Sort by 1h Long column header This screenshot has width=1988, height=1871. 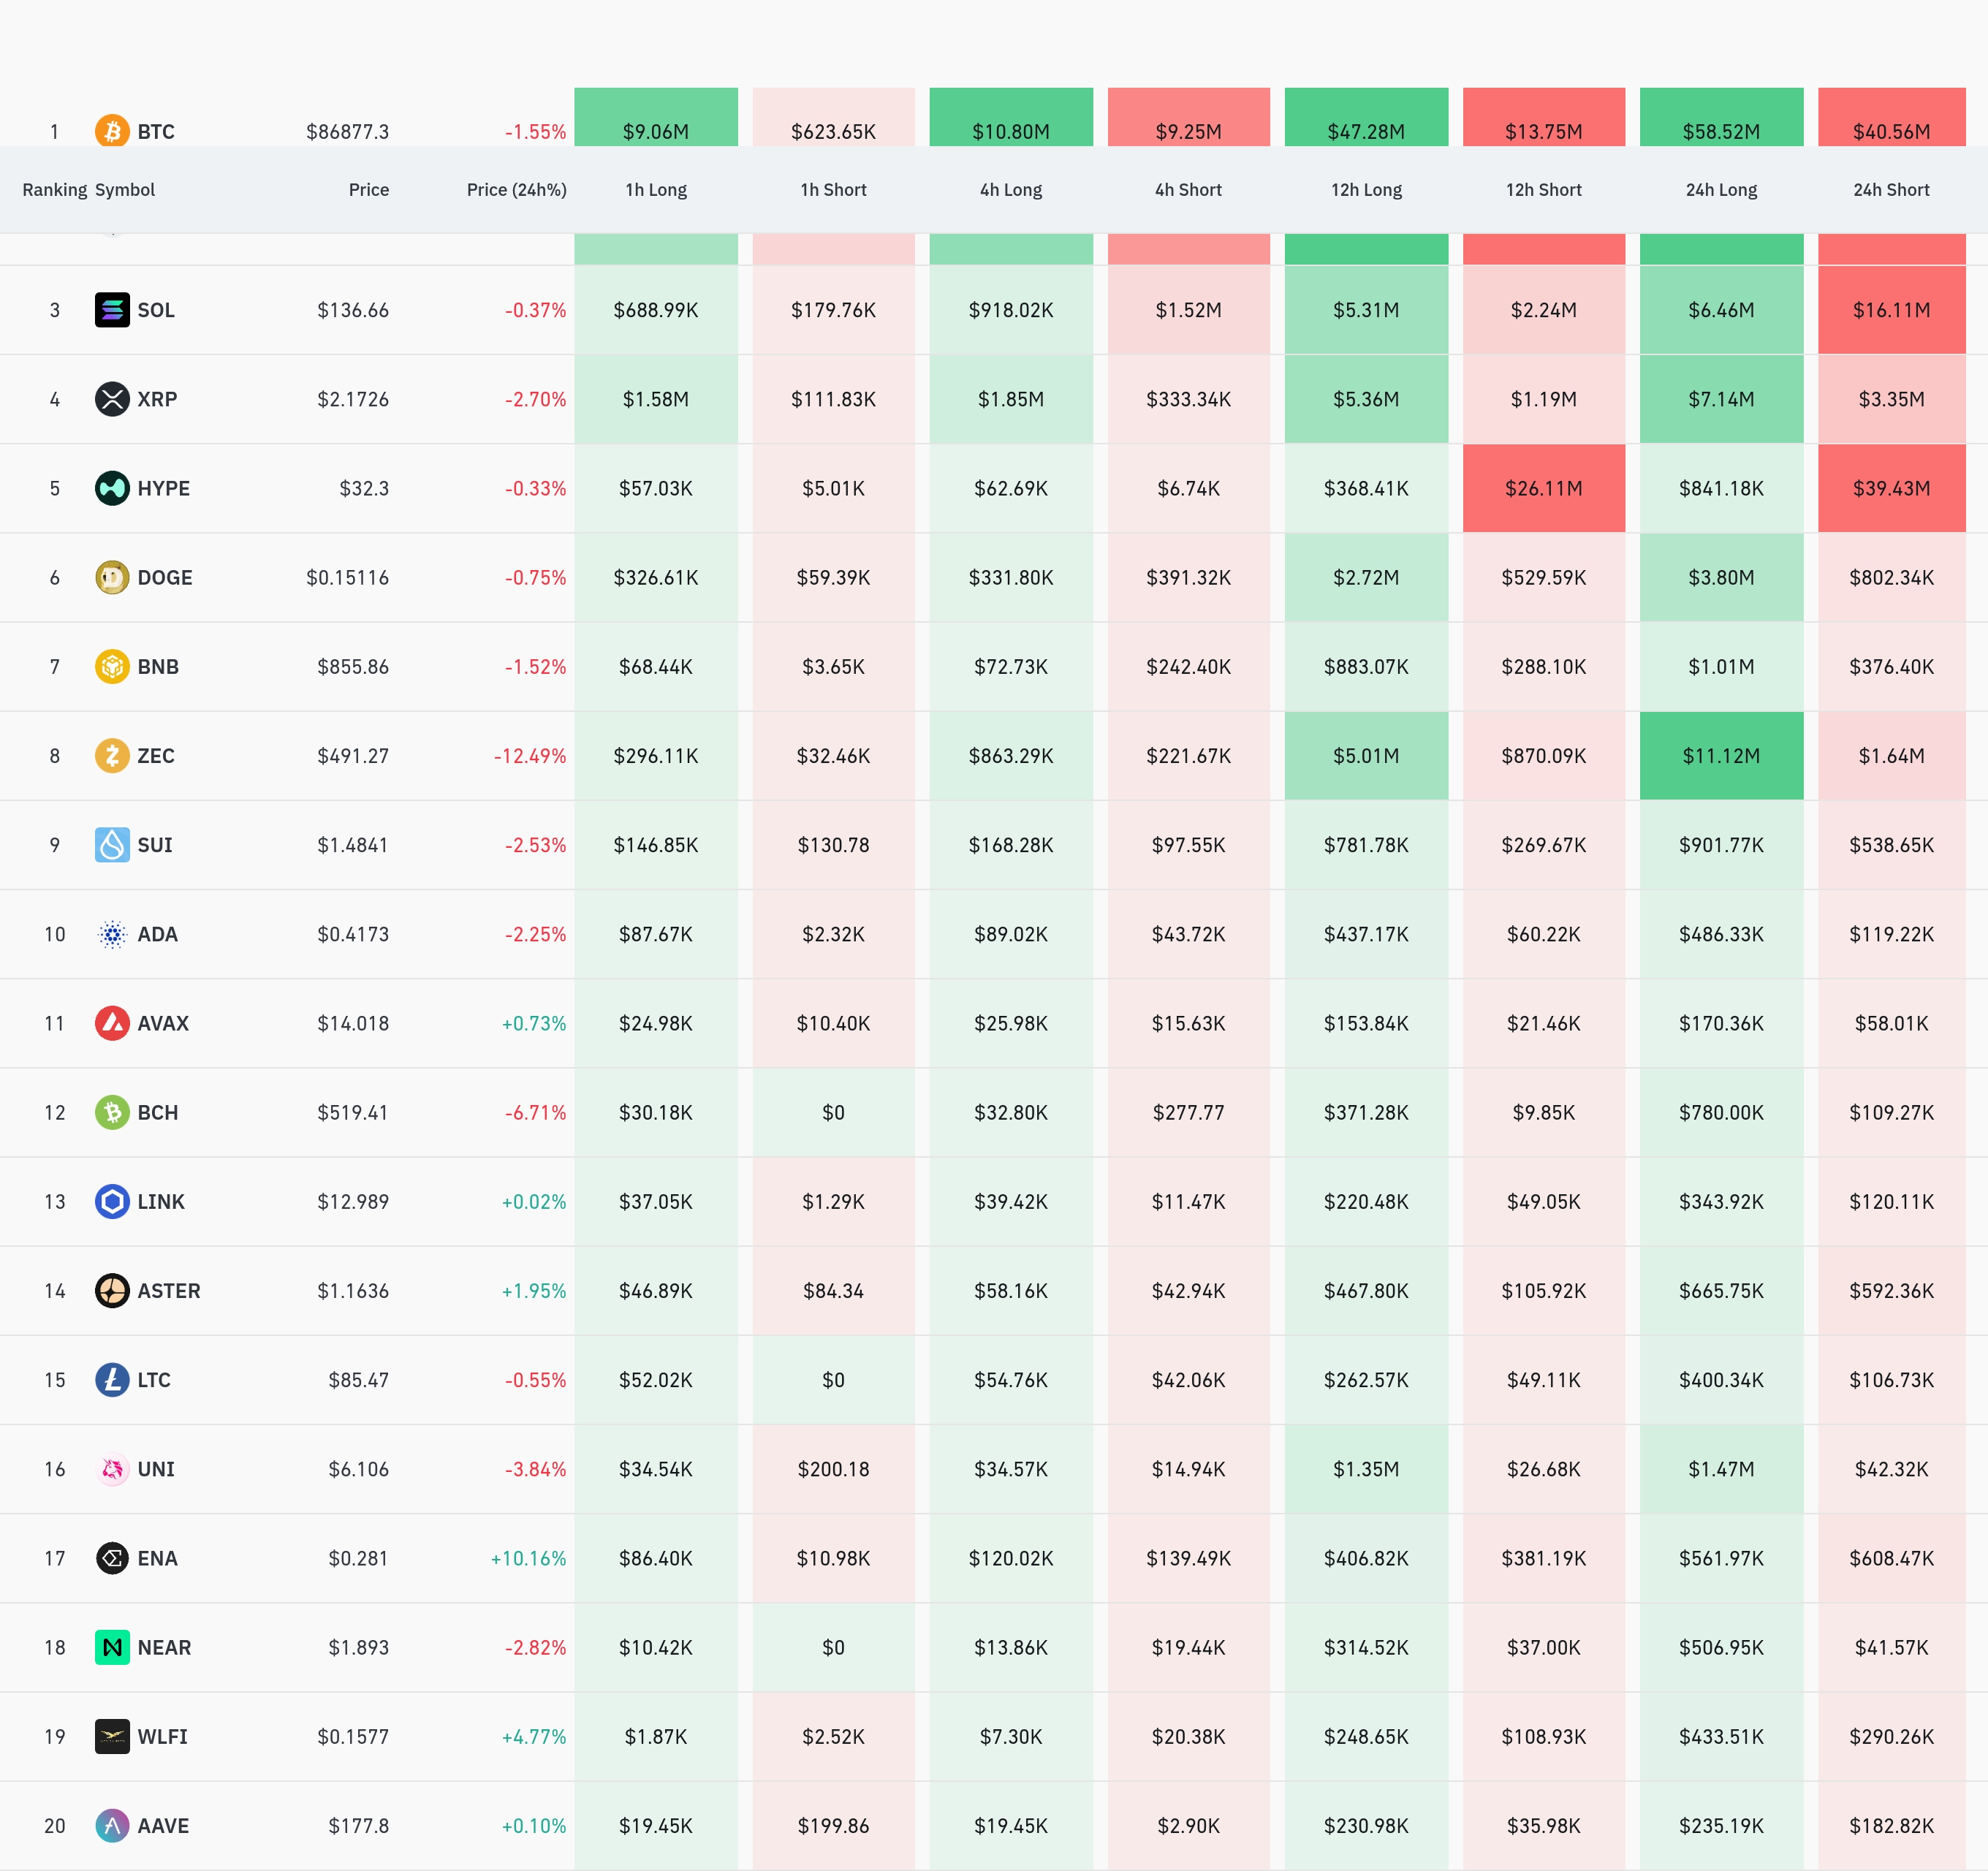656,190
